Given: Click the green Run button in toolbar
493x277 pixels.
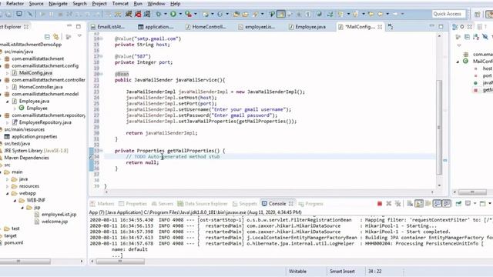Looking at the screenshot, I should (173, 14).
